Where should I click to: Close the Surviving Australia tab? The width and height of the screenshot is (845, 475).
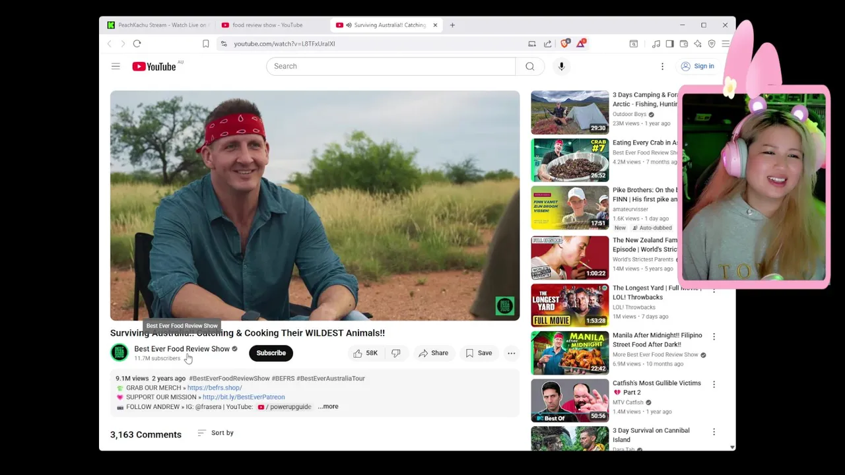435,25
